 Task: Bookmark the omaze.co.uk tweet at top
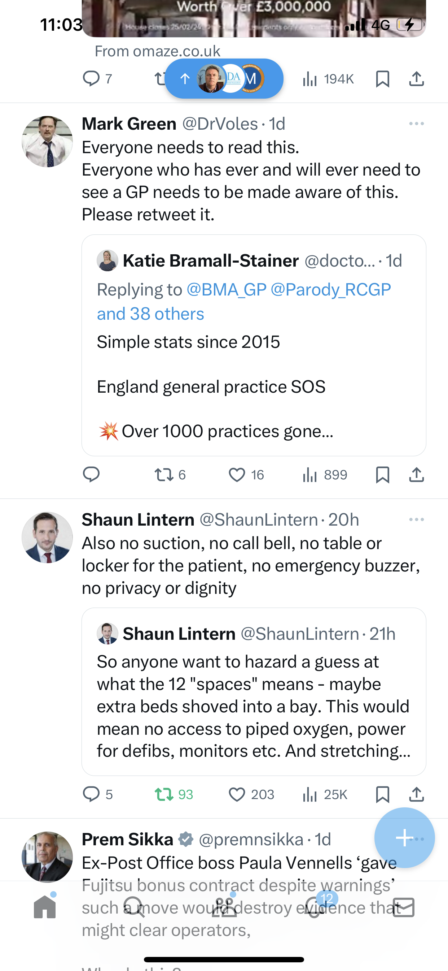[382, 79]
